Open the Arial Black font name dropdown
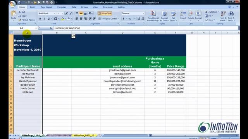Image resolution: width=248 pixels, height=139 pixels. pos(55,14)
